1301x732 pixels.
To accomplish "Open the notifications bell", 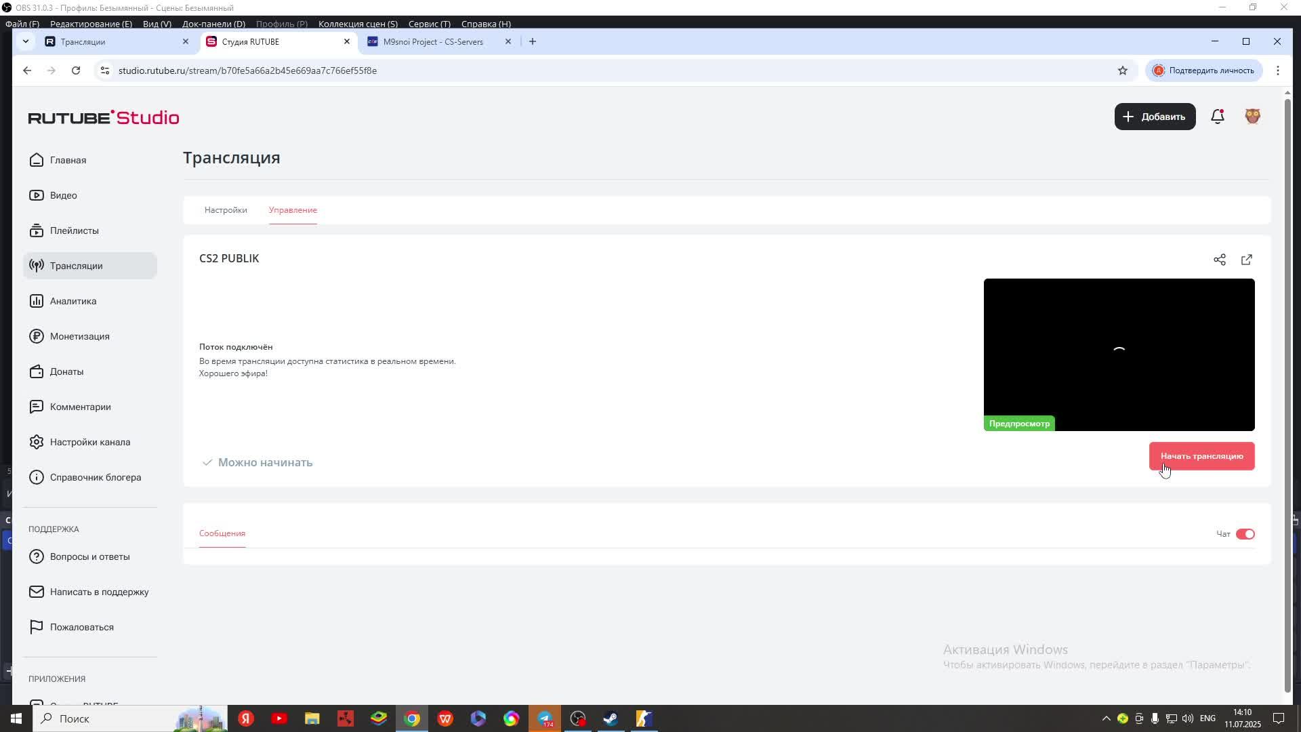I will [1218, 117].
